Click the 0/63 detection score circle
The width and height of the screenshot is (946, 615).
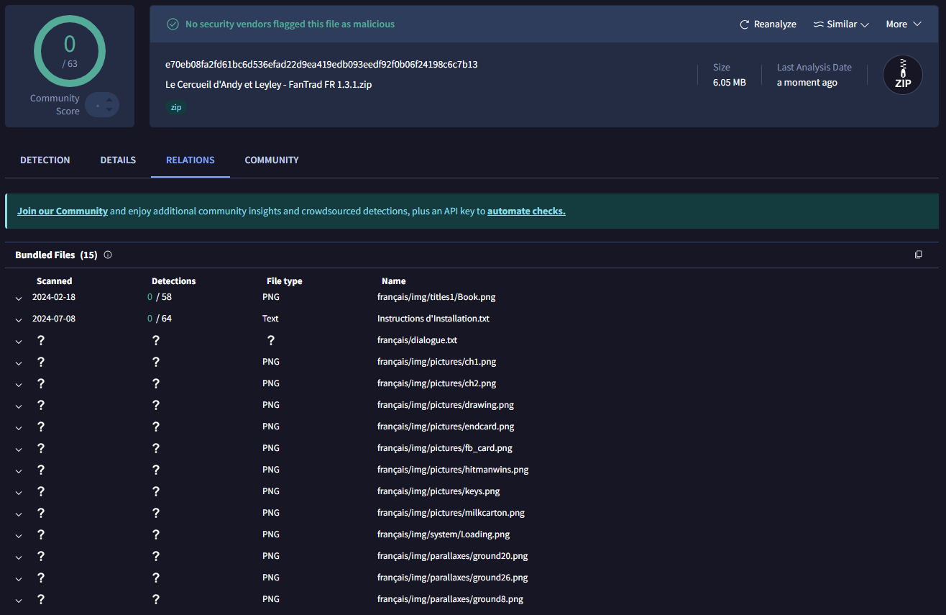70,51
